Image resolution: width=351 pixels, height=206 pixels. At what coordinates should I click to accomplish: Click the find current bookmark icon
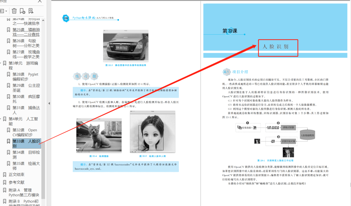point(31,11)
